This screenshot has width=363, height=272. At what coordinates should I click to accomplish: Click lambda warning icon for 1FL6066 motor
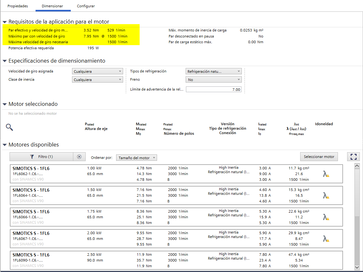coord(326,217)
